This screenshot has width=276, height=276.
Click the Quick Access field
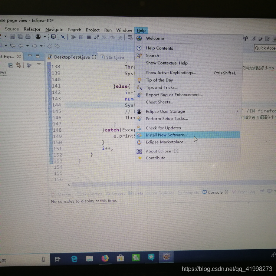tap(265, 48)
